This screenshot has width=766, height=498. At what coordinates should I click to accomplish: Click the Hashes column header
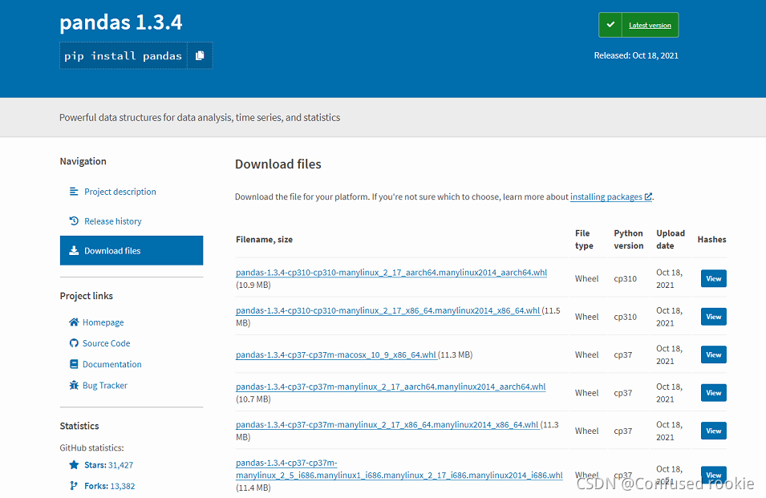click(711, 240)
